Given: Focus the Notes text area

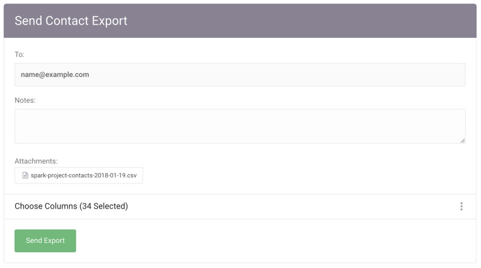Looking at the screenshot, I should click(240, 126).
